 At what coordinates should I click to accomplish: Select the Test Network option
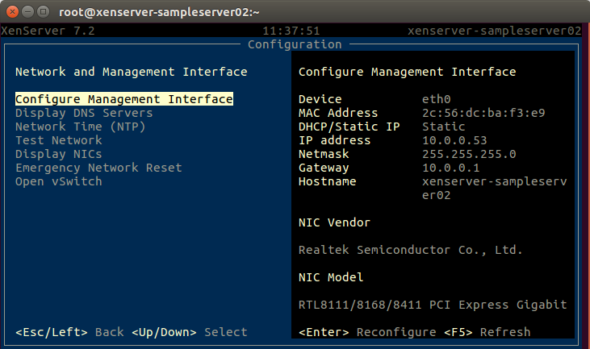click(58, 140)
